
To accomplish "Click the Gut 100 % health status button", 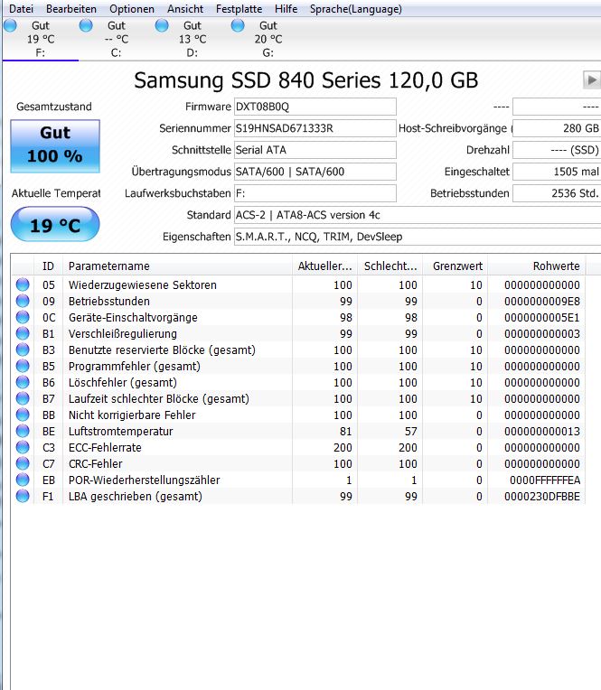I will pos(55,146).
